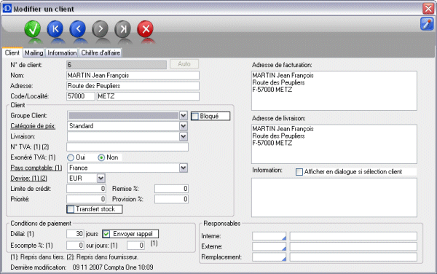Jump to first record with blue K button
Viewport: 437px width, 274px height.
[55, 29]
